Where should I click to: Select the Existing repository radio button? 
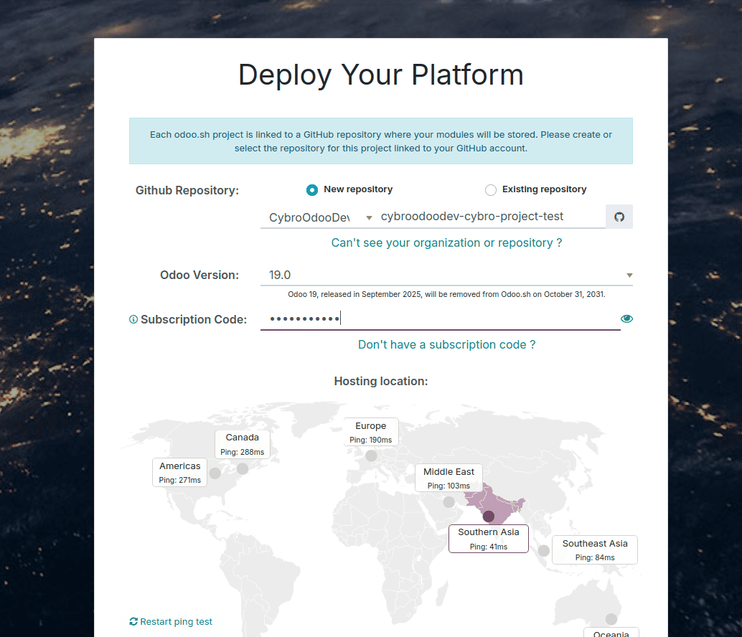point(491,189)
